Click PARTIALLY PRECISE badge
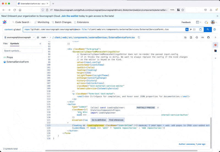This screenshot has width=220, height=152. point(146,108)
